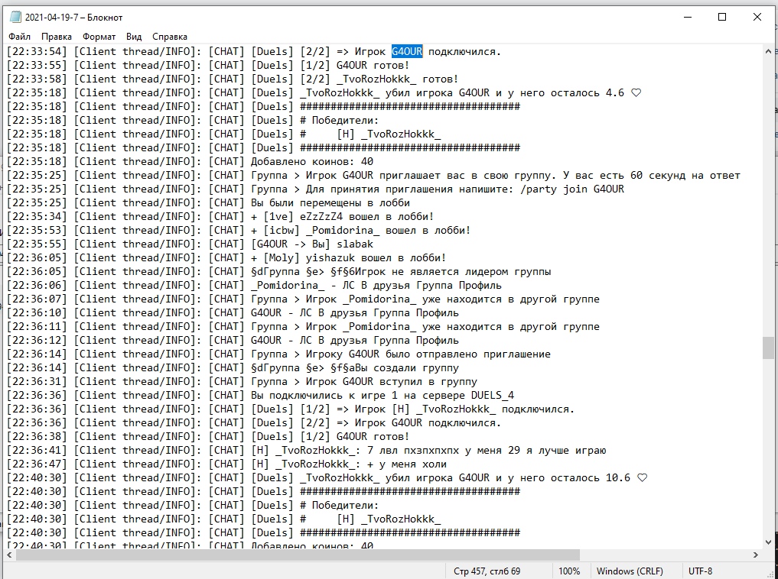Click the vertical scrollbar up arrow

click(769, 51)
